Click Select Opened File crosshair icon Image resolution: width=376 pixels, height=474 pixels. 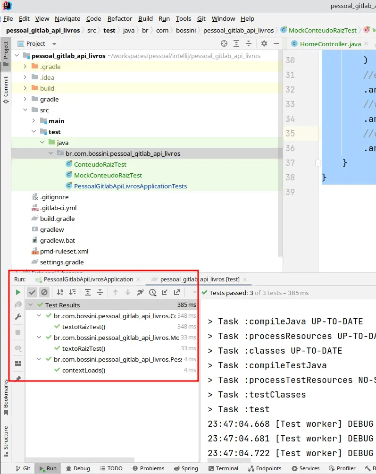point(224,43)
